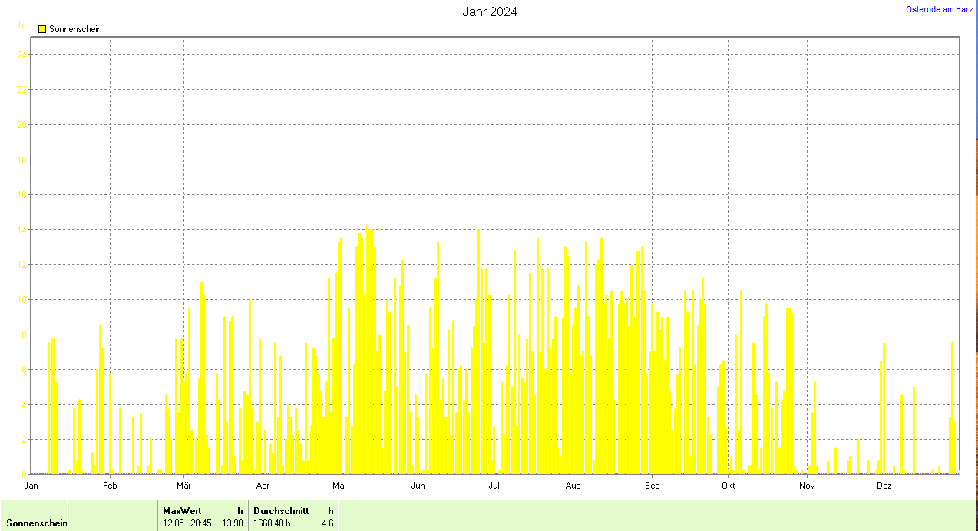This screenshot has width=978, height=531.
Task: Click the Jahr 2024 chart title
Action: coord(489,12)
